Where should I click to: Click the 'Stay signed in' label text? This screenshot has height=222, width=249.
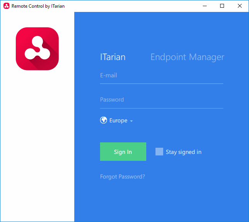pos(184,152)
